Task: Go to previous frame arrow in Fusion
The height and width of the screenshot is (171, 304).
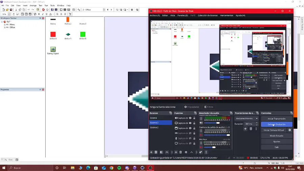Action: (108, 10)
